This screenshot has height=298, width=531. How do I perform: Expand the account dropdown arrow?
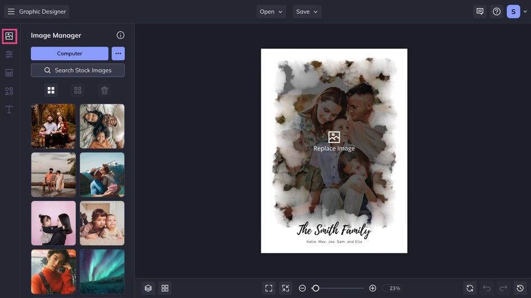point(525,11)
